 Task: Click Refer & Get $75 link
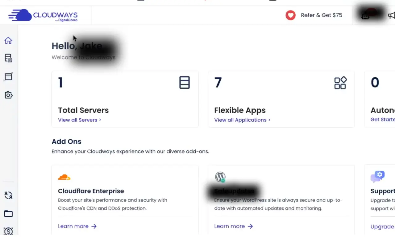click(322, 15)
